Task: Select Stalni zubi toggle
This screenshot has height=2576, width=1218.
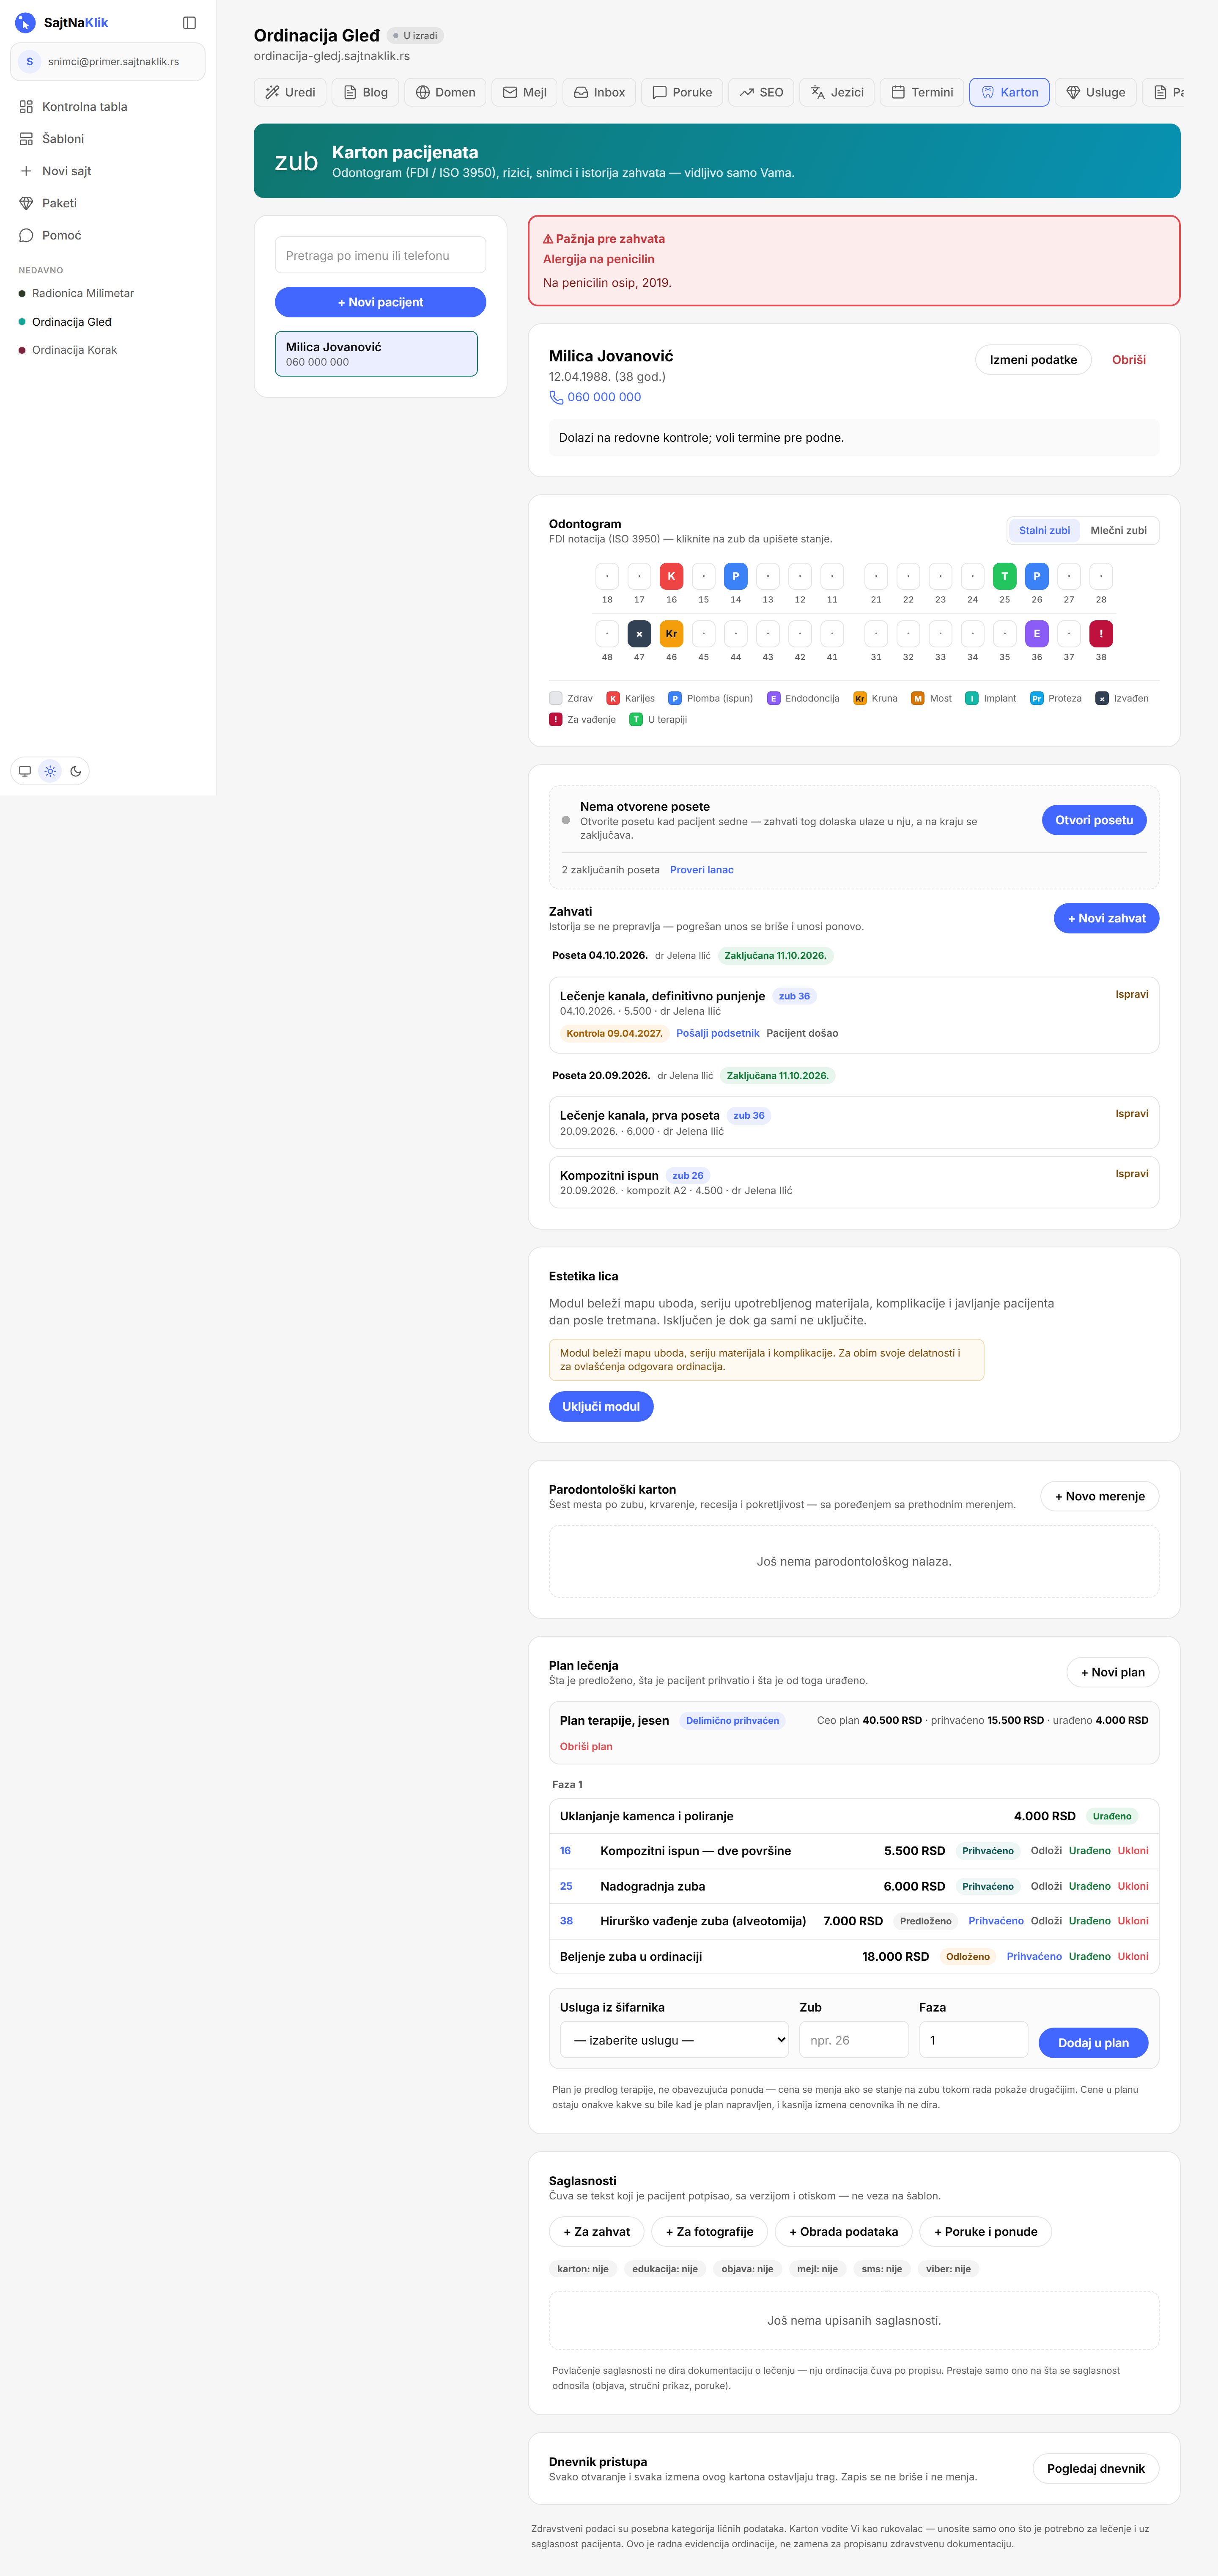Action: tap(1044, 530)
